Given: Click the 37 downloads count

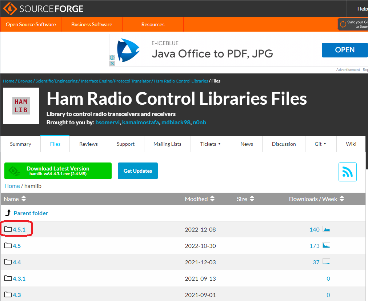Looking at the screenshot, I should (316, 262).
